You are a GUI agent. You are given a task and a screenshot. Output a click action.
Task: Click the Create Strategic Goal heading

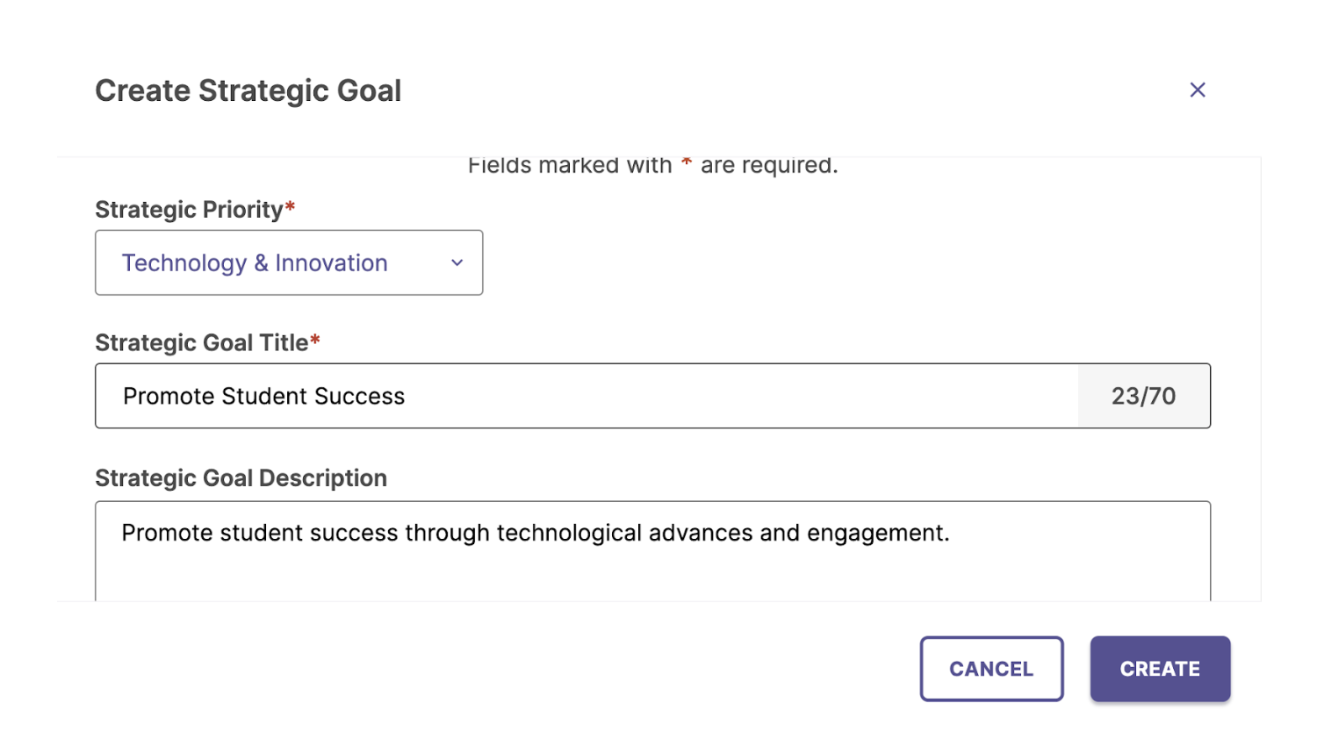coord(248,90)
